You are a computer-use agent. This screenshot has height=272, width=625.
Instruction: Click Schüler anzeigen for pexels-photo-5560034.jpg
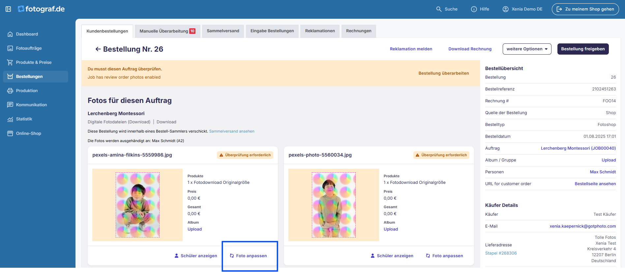pos(392,256)
